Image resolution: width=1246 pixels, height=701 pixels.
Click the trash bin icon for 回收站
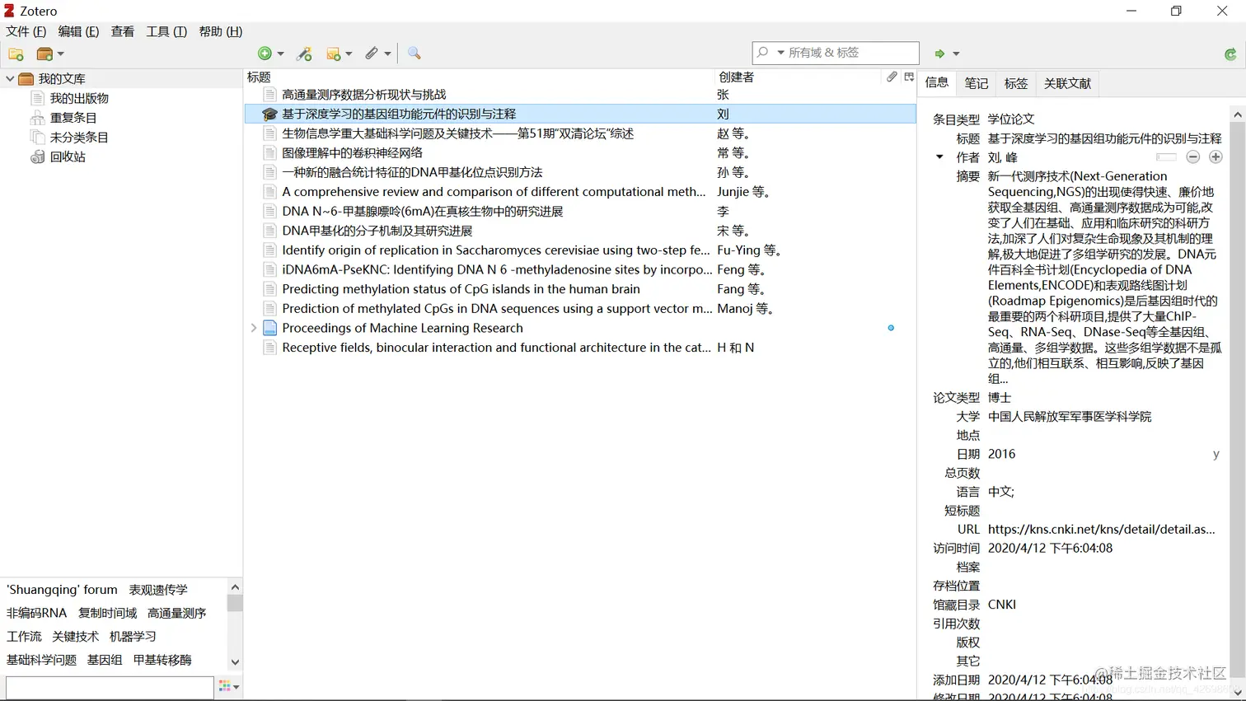[x=37, y=157]
